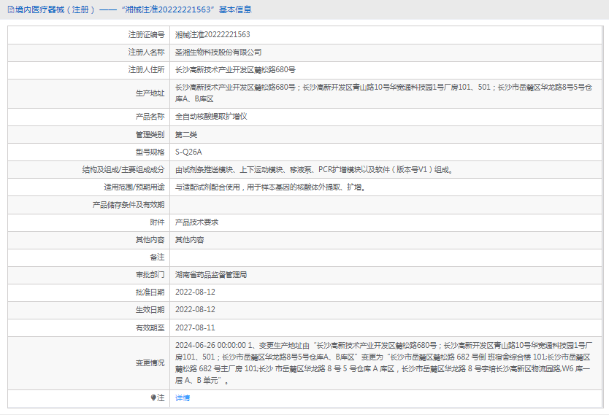Click the 生产地址 address value text

[x=383, y=93]
